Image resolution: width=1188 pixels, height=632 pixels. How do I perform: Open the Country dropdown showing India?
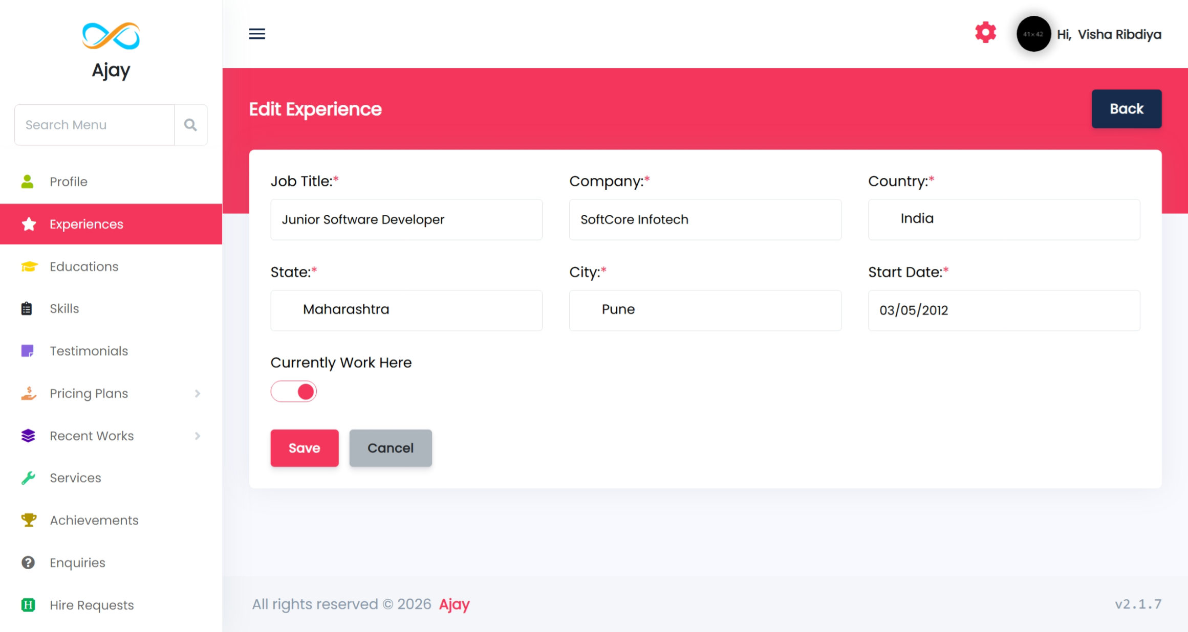click(1004, 219)
